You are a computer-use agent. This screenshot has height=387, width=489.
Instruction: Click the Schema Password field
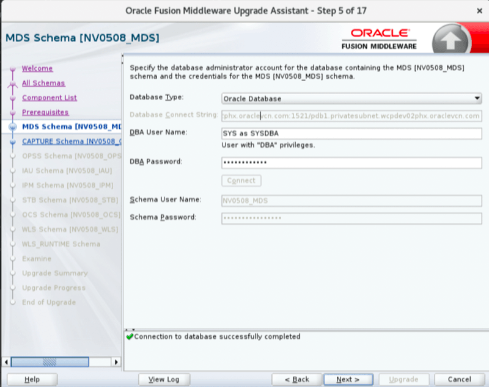pos(351,219)
